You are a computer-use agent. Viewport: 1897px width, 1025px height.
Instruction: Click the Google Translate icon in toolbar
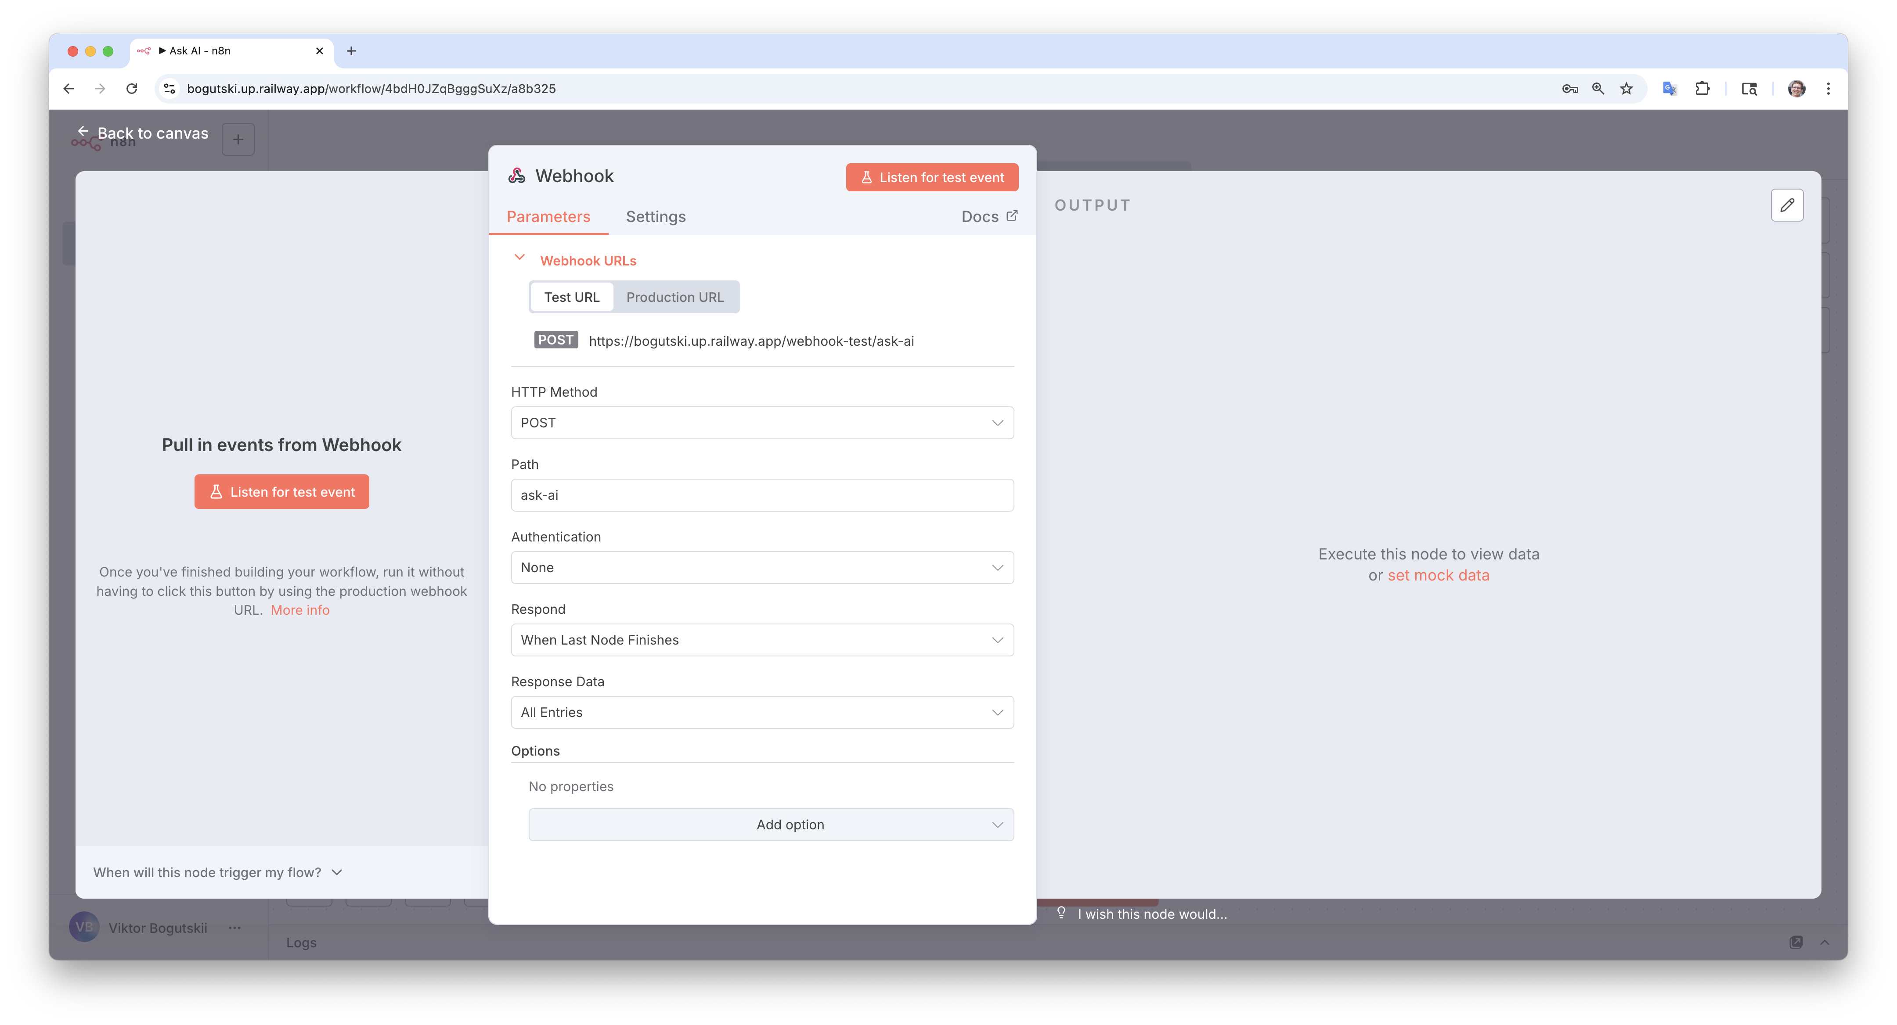point(1670,89)
